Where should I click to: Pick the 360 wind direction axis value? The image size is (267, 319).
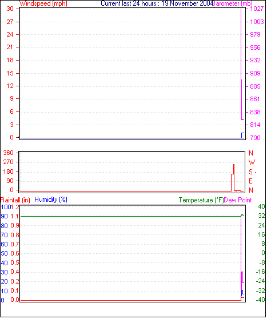pyautogui.click(x=9, y=153)
